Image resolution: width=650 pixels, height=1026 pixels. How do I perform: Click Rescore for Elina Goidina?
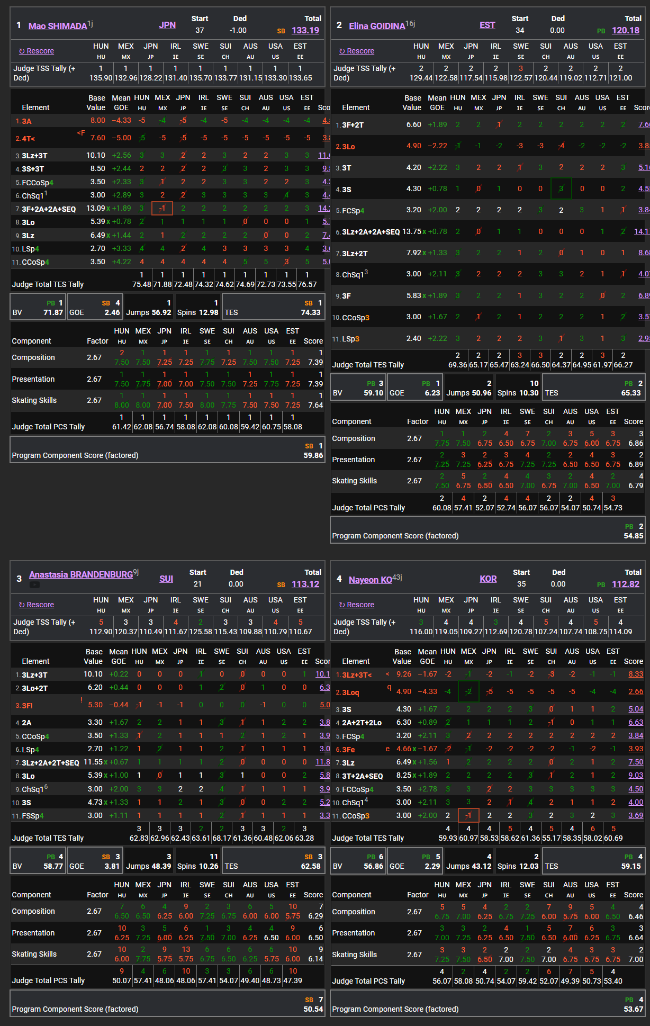[x=357, y=51]
